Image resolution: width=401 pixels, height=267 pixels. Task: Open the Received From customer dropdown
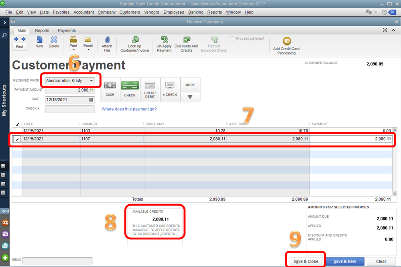(x=91, y=81)
